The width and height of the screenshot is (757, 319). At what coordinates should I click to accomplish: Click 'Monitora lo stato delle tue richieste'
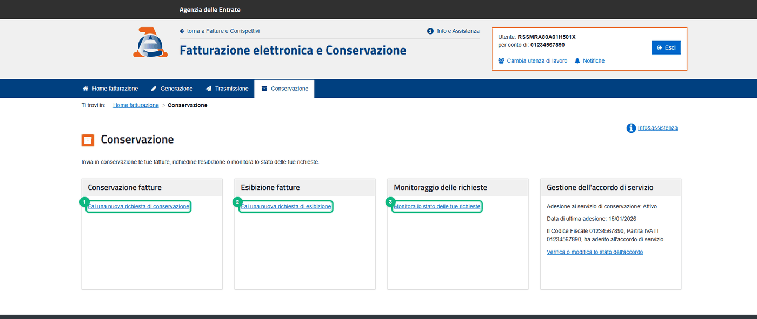(437, 207)
